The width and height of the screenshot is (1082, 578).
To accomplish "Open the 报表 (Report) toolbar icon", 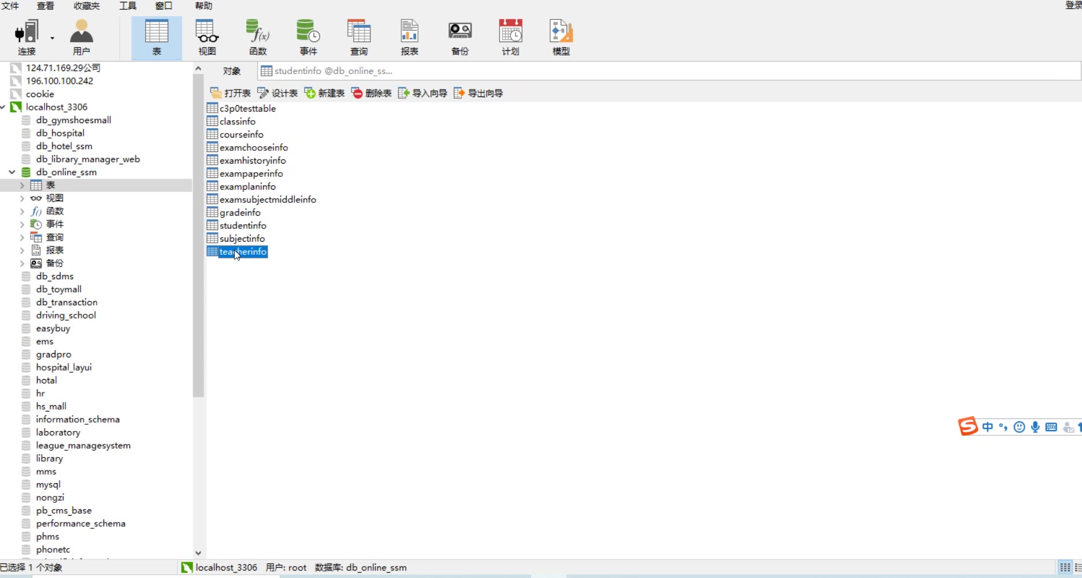I will coord(409,38).
